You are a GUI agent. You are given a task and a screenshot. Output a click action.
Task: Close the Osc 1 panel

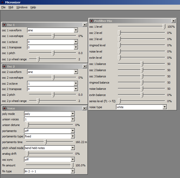[85, 25]
